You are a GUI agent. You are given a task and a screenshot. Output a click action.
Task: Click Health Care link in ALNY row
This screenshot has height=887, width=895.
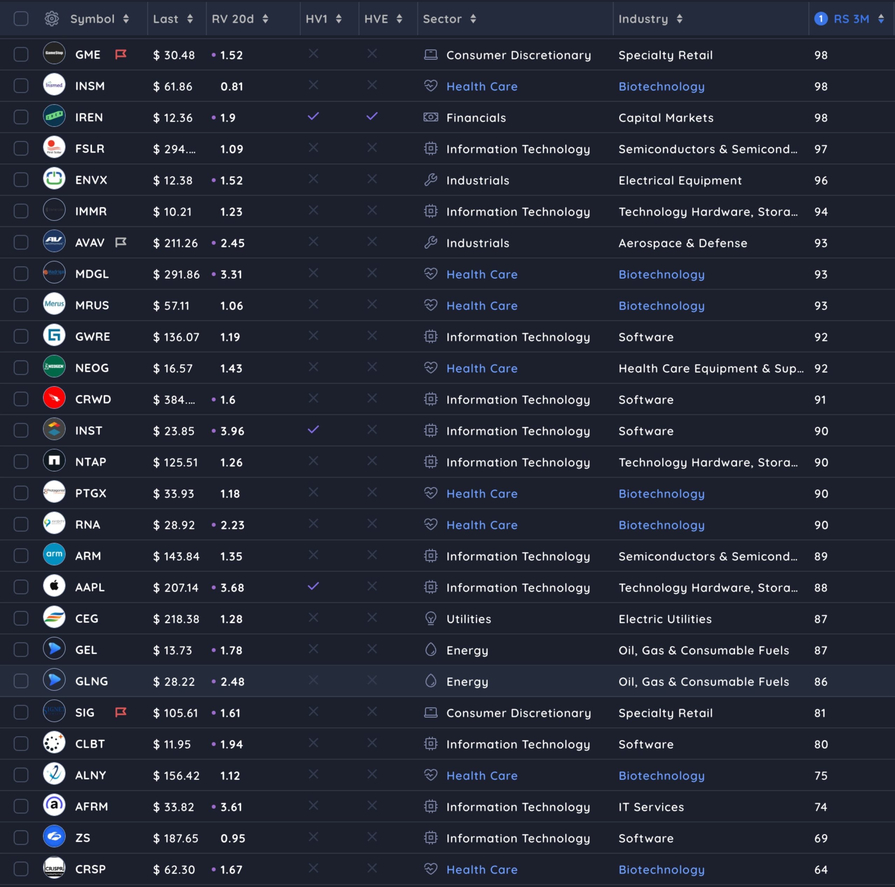tap(482, 775)
